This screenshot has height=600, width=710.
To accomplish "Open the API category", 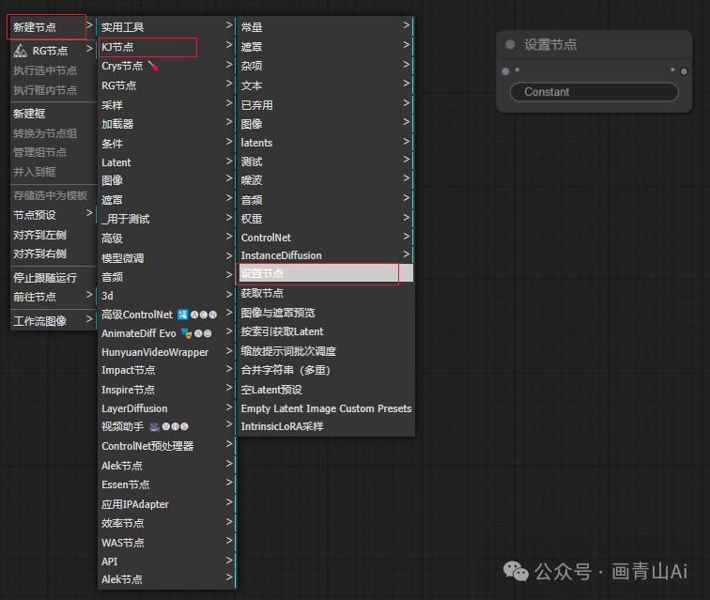I will pos(166,562).
